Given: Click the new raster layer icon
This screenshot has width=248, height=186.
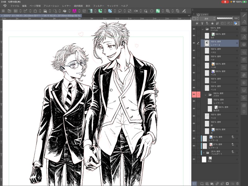Looking at the screenshot, I should pyautogui.click(x=202, y=184).
